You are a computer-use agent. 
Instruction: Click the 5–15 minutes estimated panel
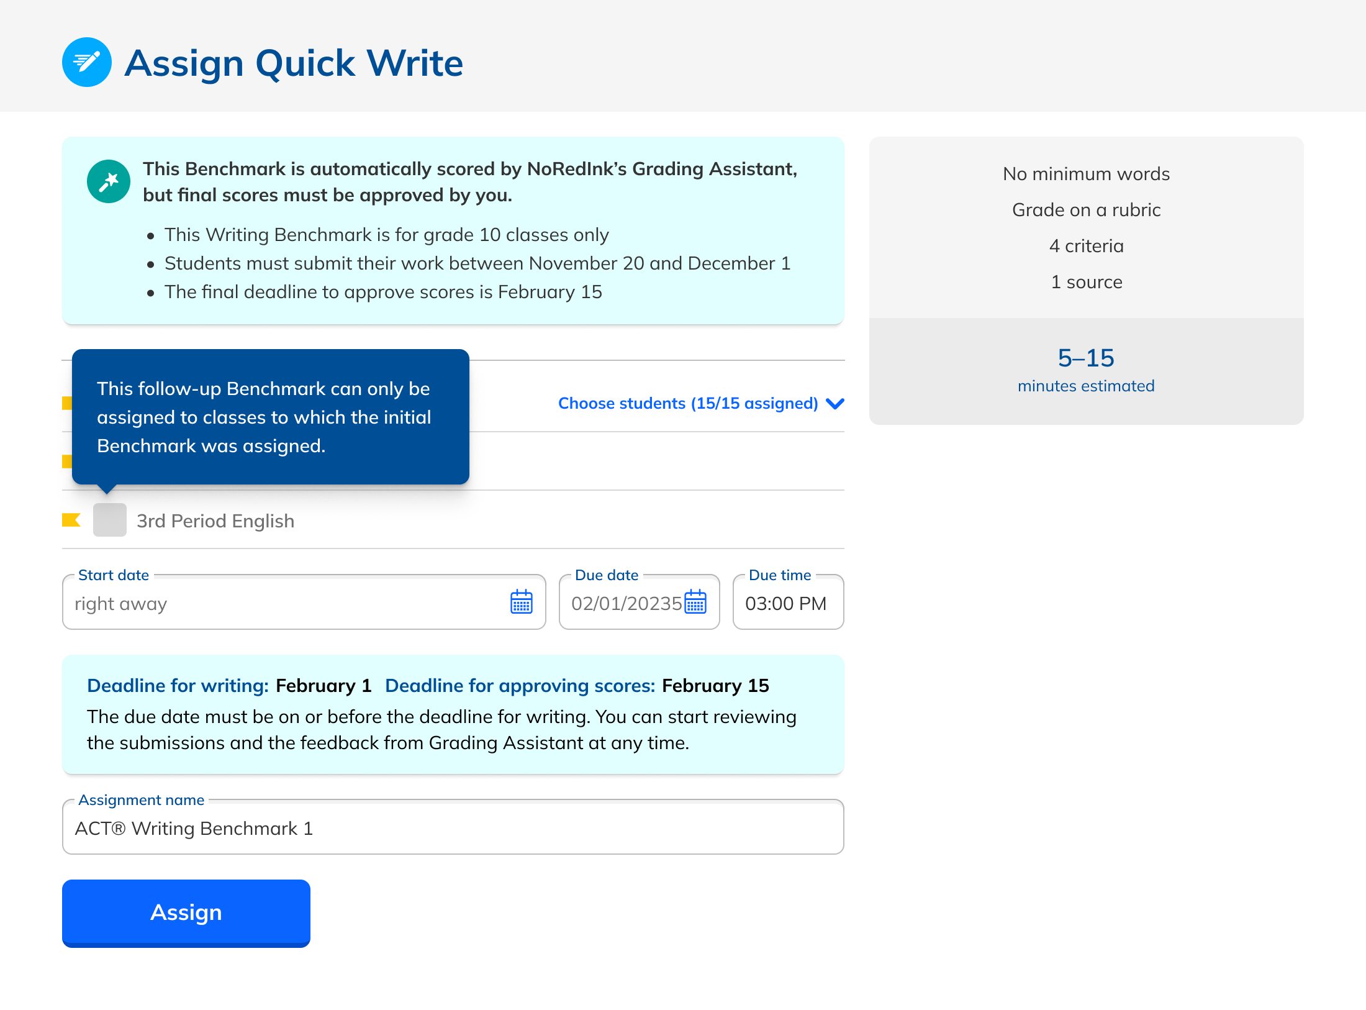pos(1086,371)
